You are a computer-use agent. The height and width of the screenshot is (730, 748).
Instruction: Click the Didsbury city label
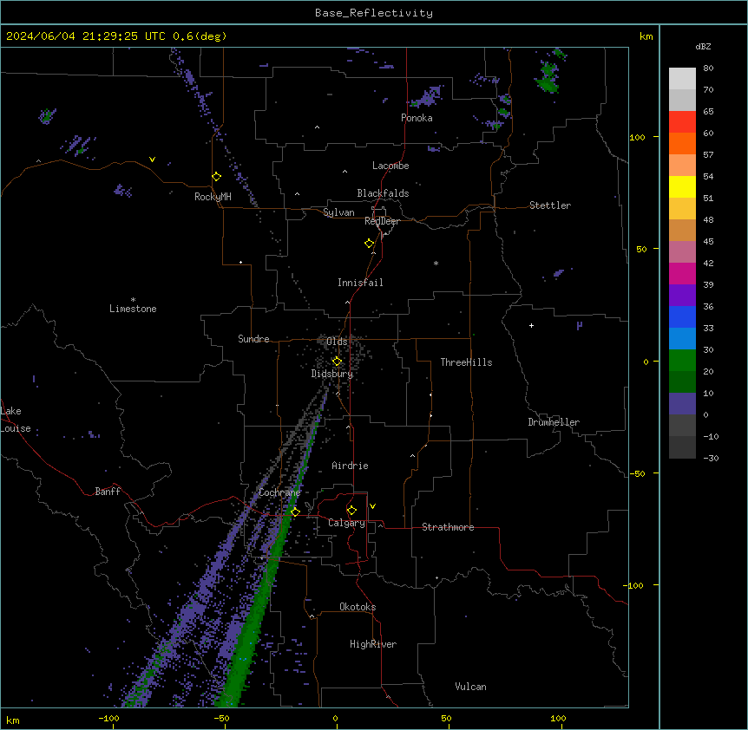click(x=332, y=374)
